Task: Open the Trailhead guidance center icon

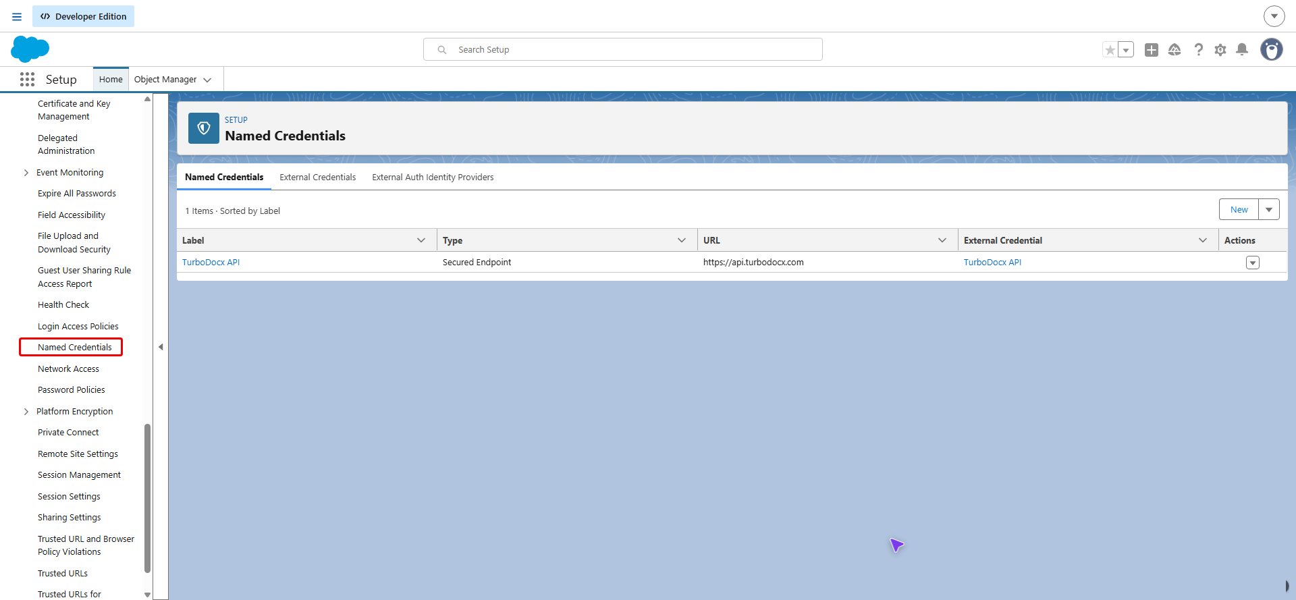Action: [1174, 50]
